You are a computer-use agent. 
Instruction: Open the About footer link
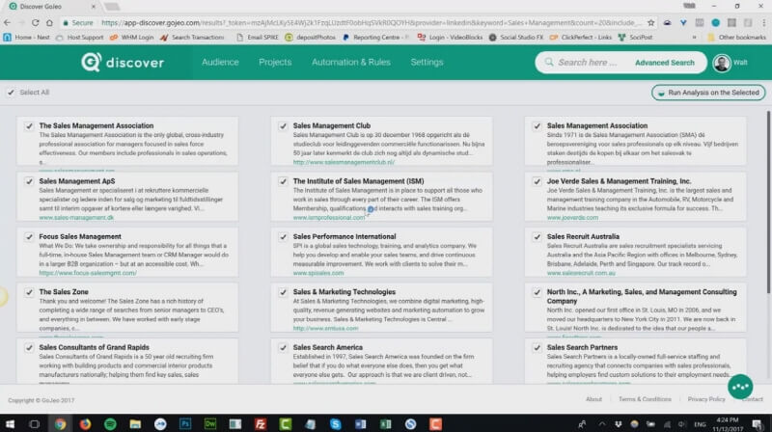[x=593, y=399]
